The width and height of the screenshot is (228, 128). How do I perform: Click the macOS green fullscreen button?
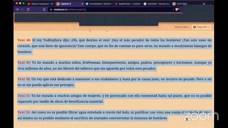pos(24,3)
